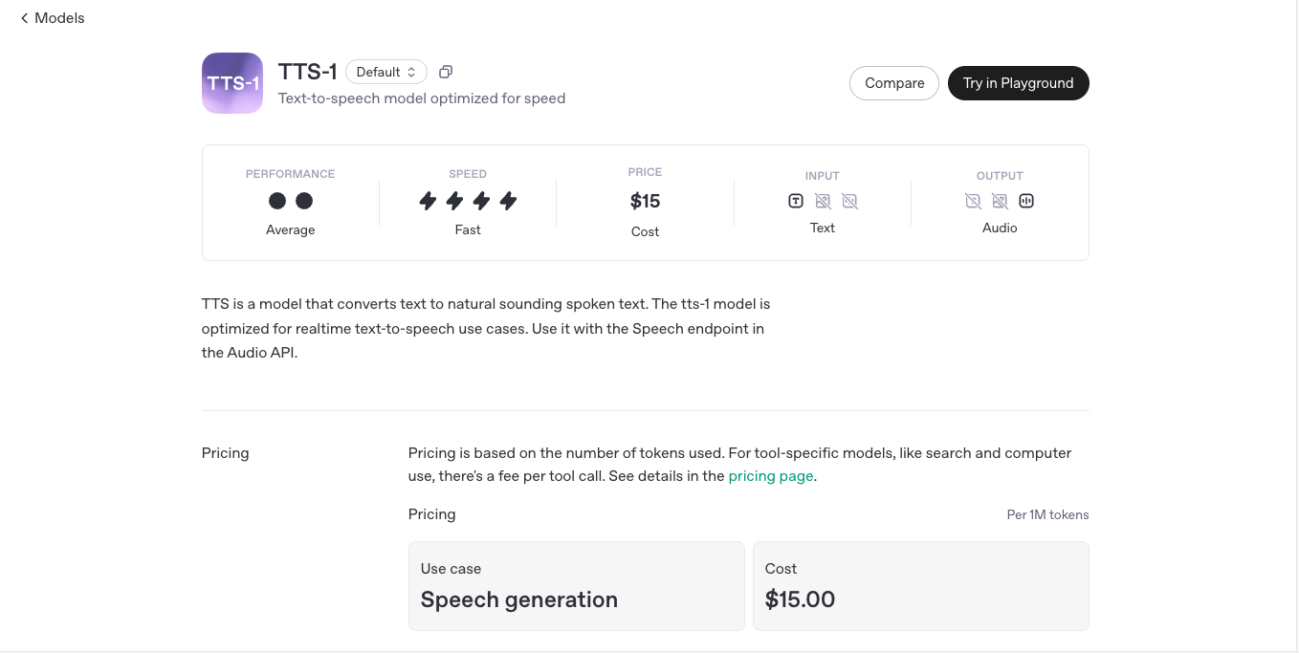Open the Default version dropdown
Viewport: 1299px width, 653px height.
(x=385, y=72)
